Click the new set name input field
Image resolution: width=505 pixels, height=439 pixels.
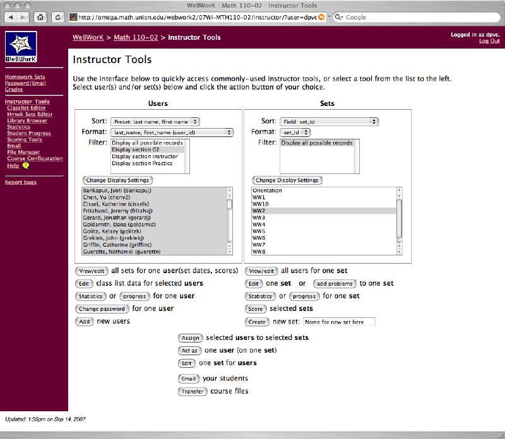[x=339, y=322]
